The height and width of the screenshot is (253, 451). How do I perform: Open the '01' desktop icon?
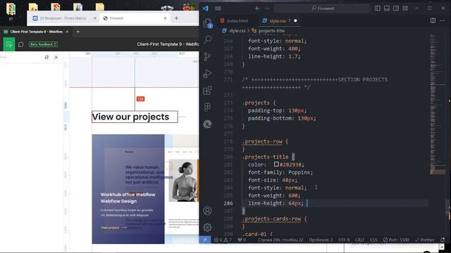coord(11,11)
